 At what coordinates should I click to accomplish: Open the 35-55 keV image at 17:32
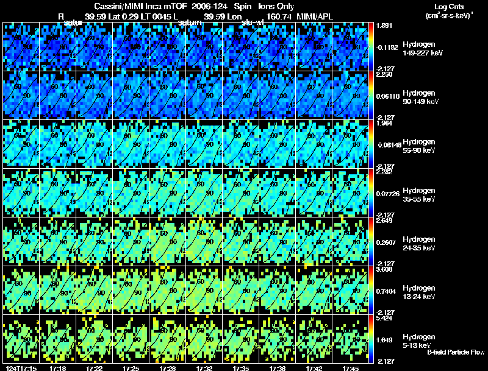click(x=204, y=193)
